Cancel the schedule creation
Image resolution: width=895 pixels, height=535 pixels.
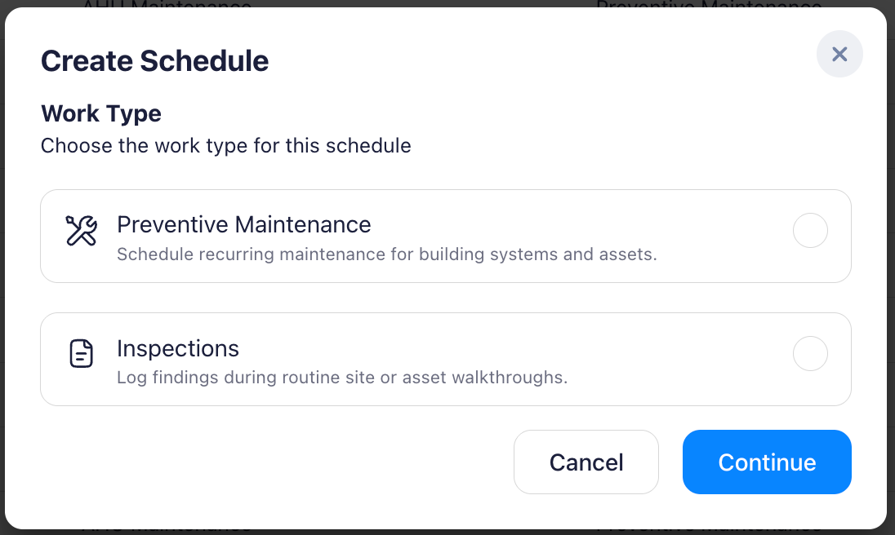click(586, 462)
